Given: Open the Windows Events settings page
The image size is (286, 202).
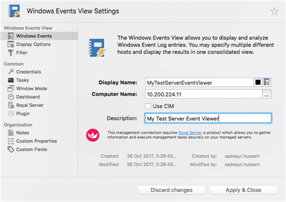Looking at the screenshot, I should [39, 36].
